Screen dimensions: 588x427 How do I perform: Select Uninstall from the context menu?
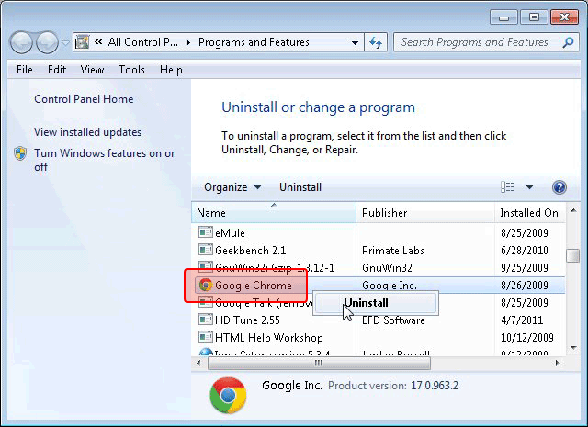coord(366,303)
